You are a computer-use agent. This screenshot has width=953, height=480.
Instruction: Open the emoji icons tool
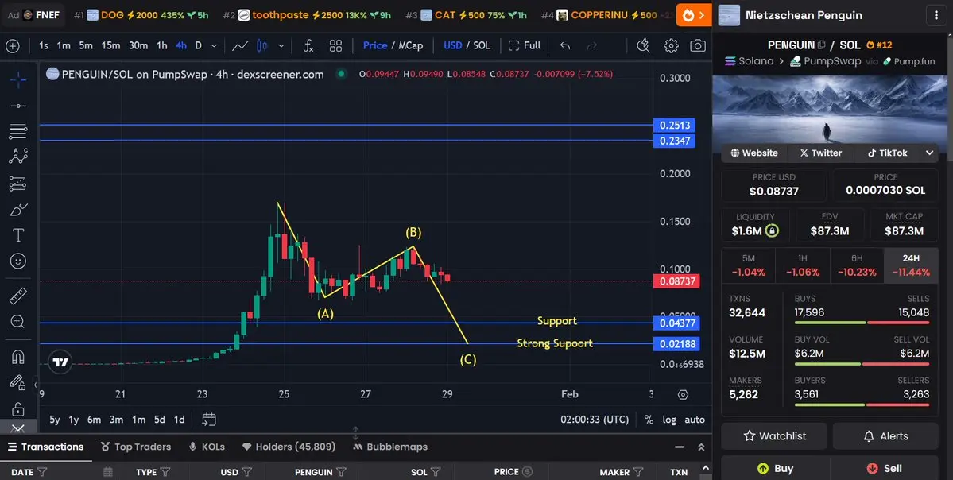(x=18, y=261)
